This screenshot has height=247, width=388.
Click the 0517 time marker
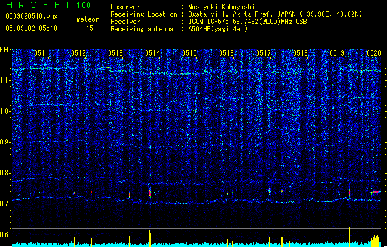click(263, 53)
